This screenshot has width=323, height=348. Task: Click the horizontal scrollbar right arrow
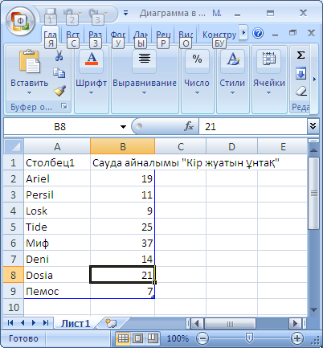(296, 323)
